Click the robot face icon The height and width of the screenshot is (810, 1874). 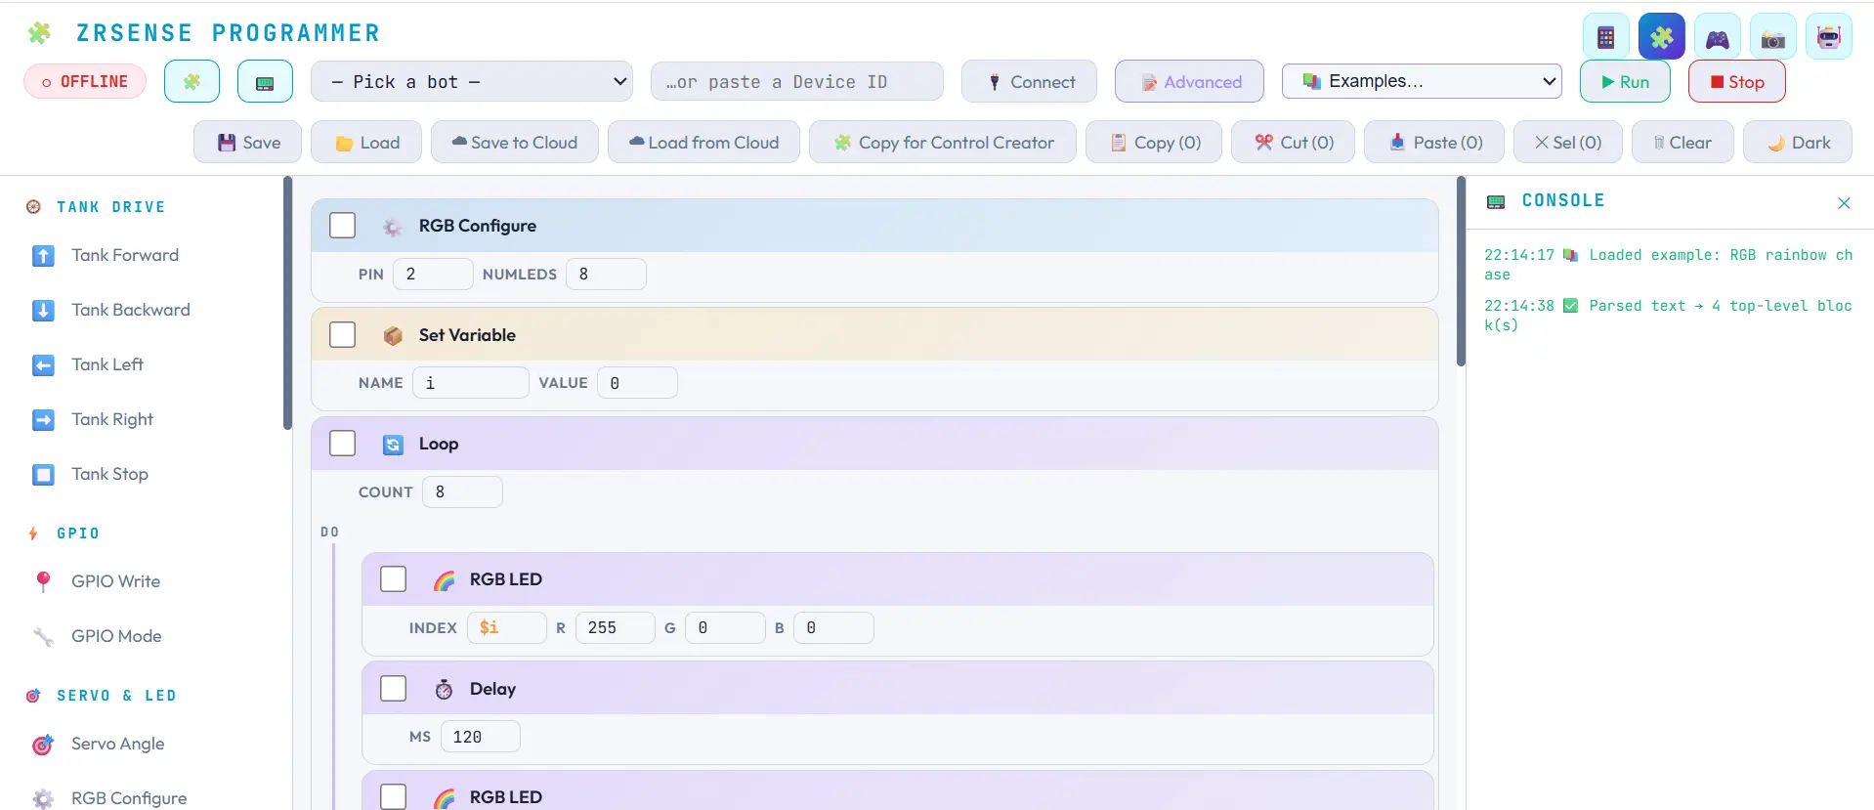tap(1828, 37)
